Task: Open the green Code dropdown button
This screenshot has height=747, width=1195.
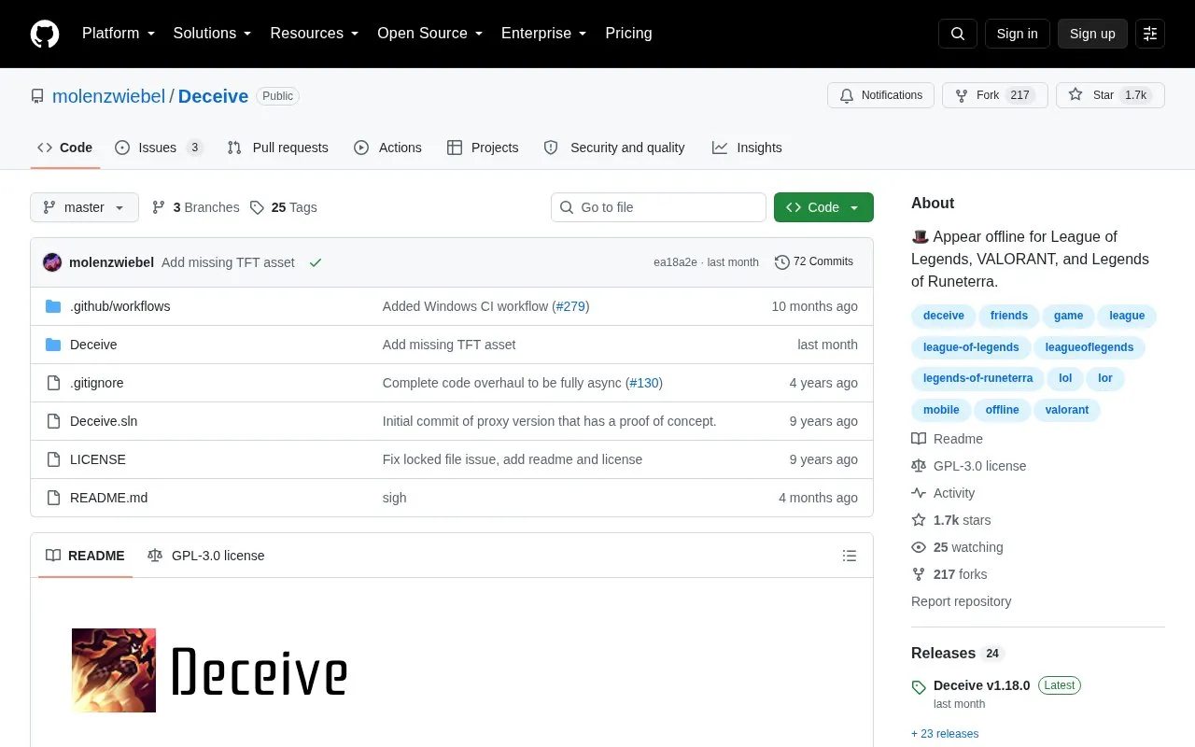Action: click(823, 207)
